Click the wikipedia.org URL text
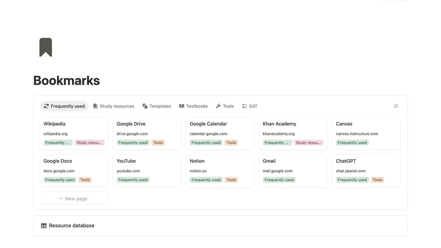Screen dimensions: 441x248 click(x=56, y=133)
